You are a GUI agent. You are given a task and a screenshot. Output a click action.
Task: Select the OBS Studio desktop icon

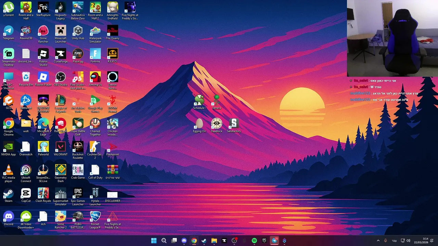click(x=61, y=79)
